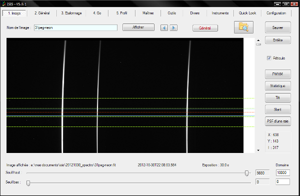300x196 pixels.
Task: Click the Domaine label
Action: pos(282,165)
